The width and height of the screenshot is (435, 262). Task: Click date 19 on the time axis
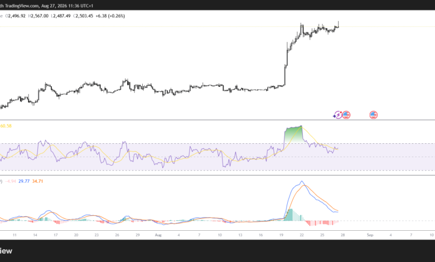click(281, 235)
